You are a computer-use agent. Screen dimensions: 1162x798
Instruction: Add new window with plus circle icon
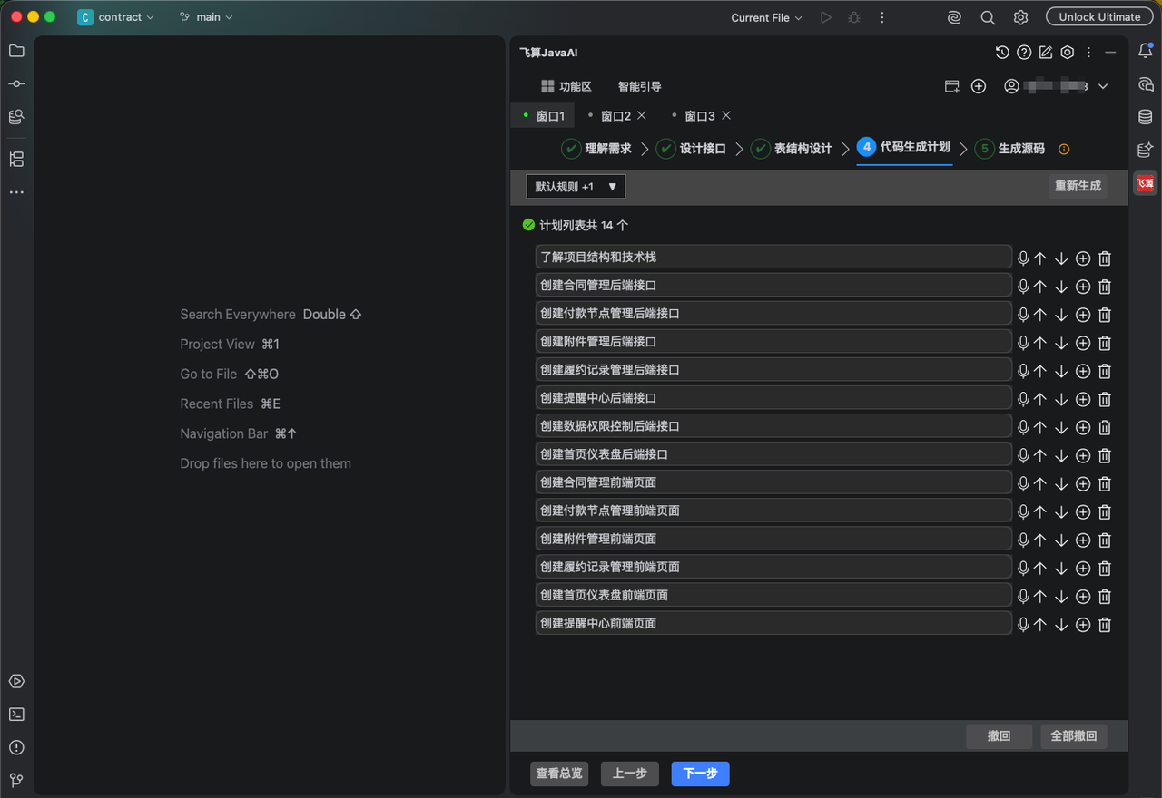coord(979,86)
